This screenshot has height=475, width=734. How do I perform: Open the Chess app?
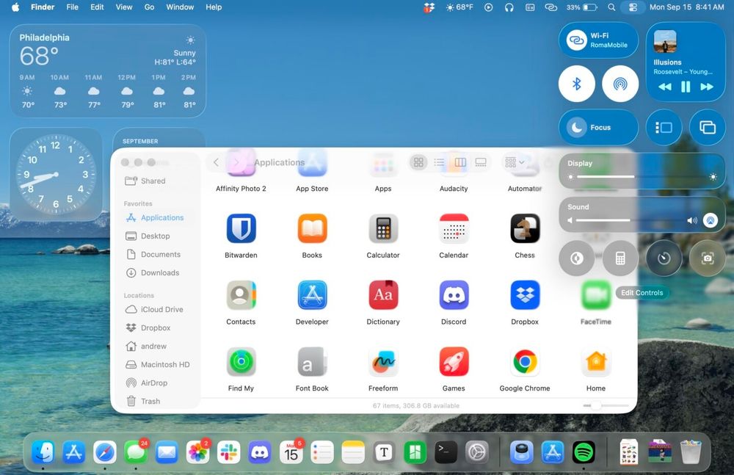524,229
